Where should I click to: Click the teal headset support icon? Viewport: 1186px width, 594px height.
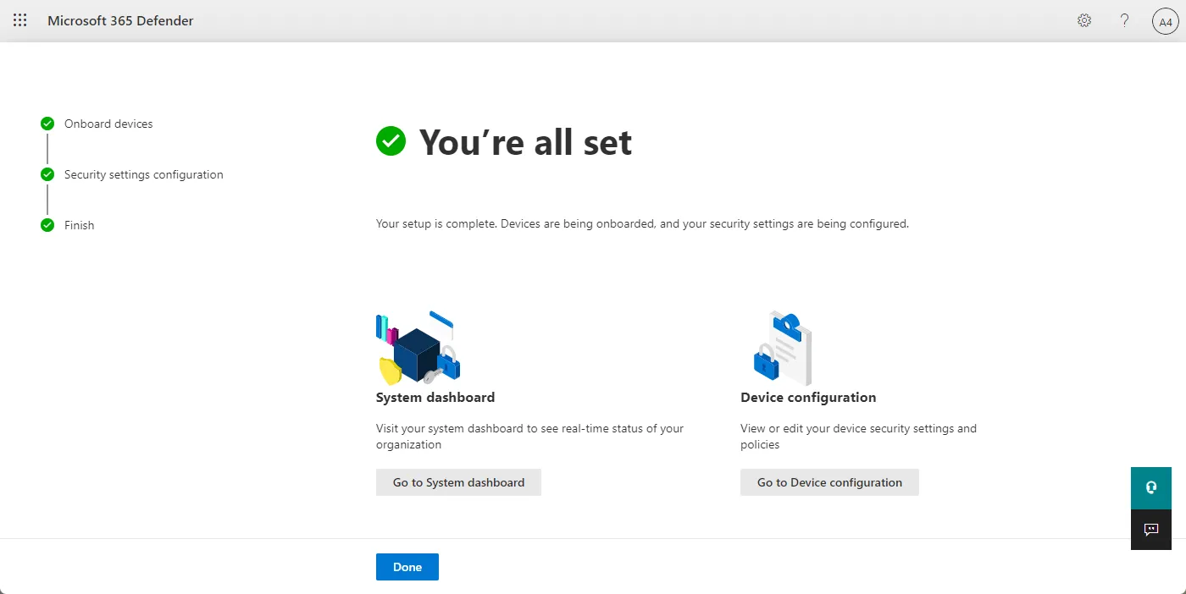(x=1151, y=487)
